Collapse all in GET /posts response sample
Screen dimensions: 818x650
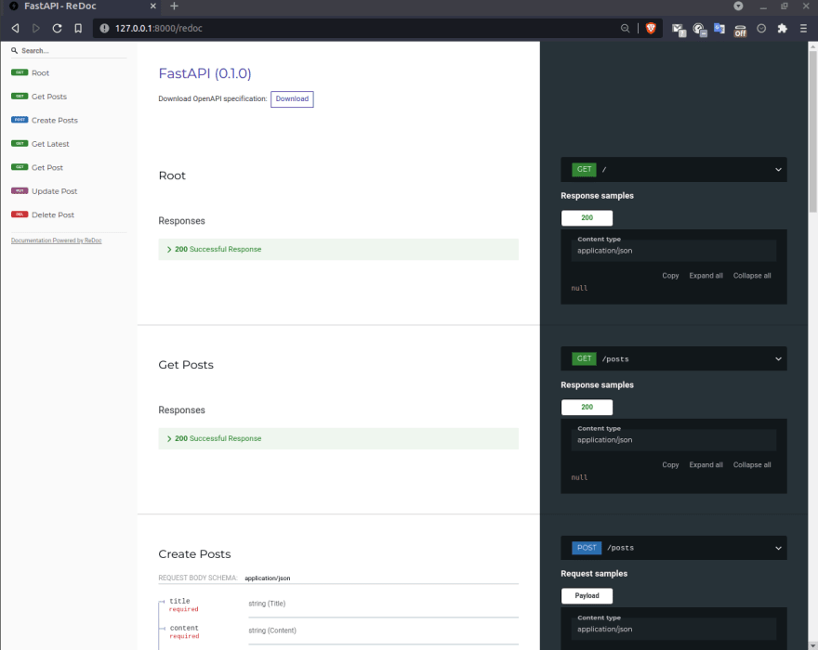point(752,465)
